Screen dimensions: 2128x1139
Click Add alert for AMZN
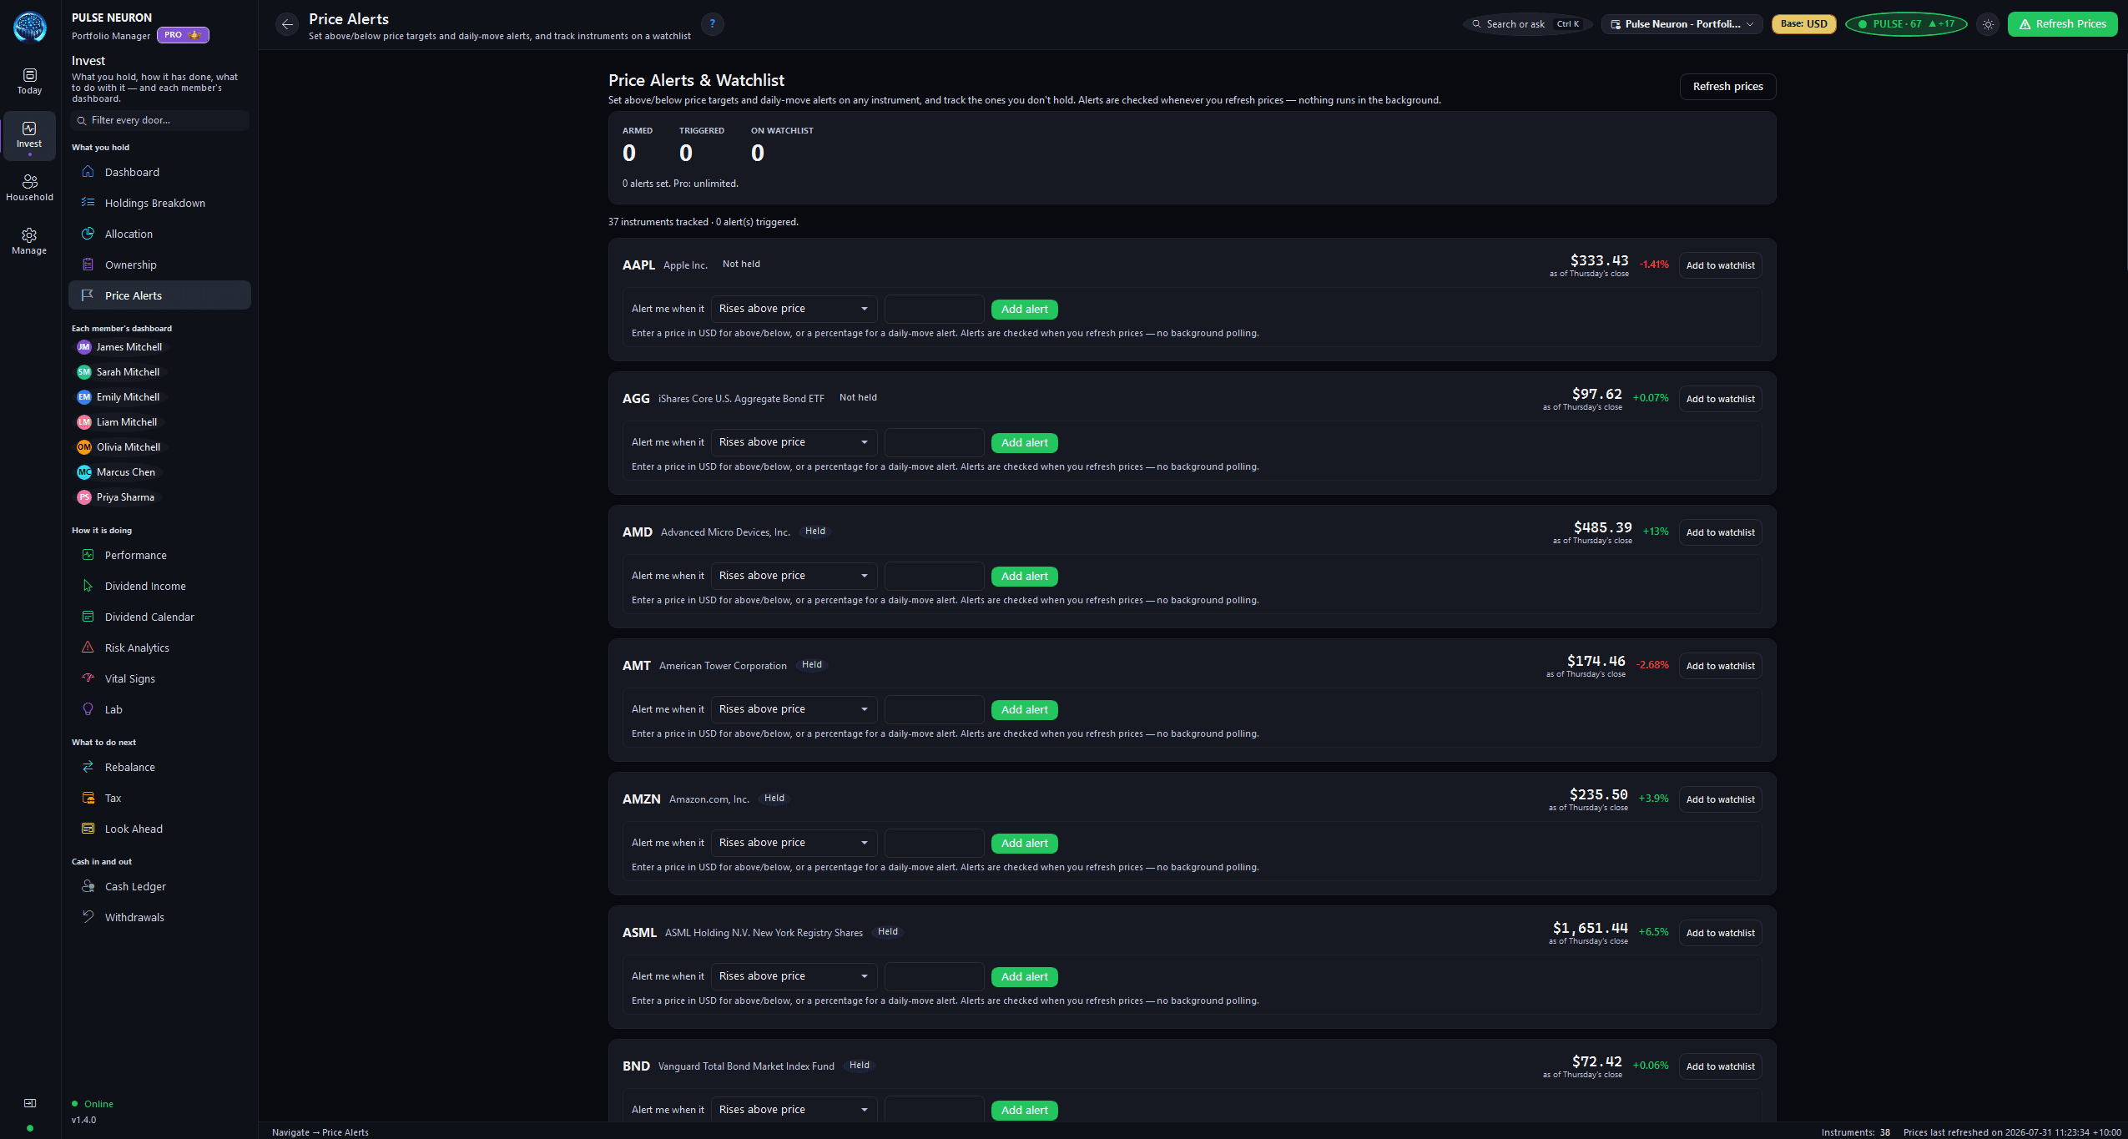(1024, 844)
